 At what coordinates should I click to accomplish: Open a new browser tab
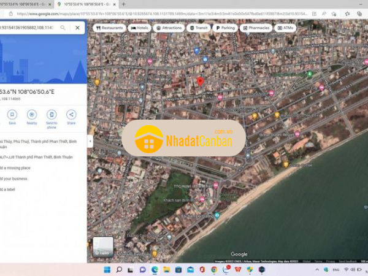[x=123, y=4]
